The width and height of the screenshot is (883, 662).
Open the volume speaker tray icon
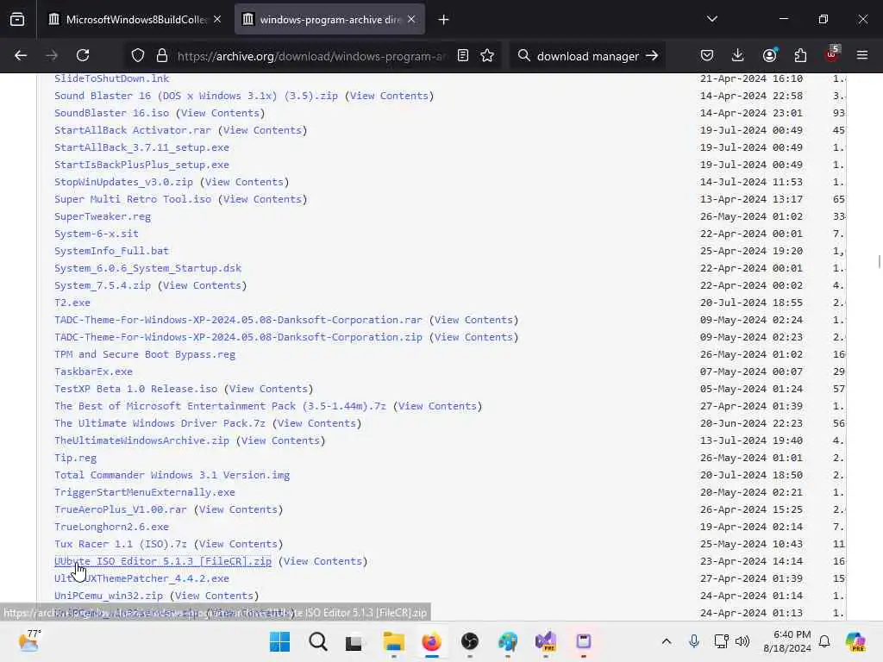coord(742,641)
